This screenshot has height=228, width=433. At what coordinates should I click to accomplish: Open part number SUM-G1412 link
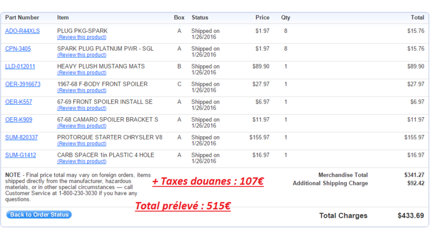20,155
